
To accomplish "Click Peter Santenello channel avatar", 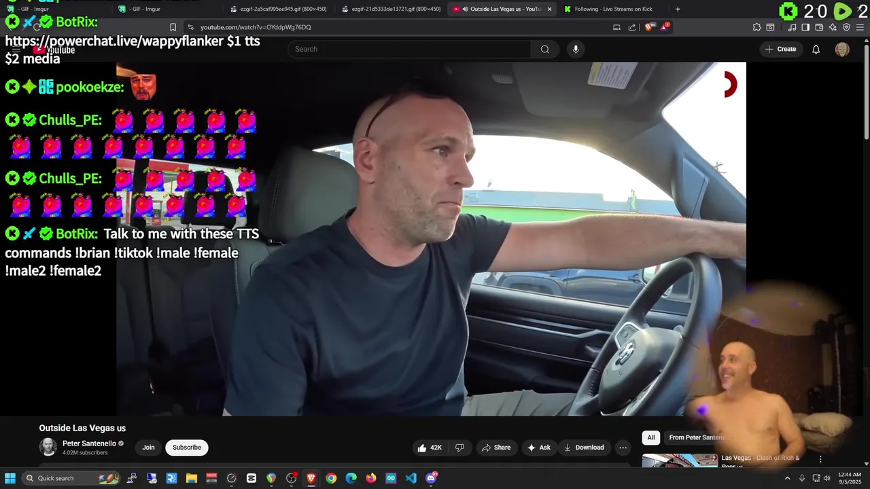I will point(48,447).
